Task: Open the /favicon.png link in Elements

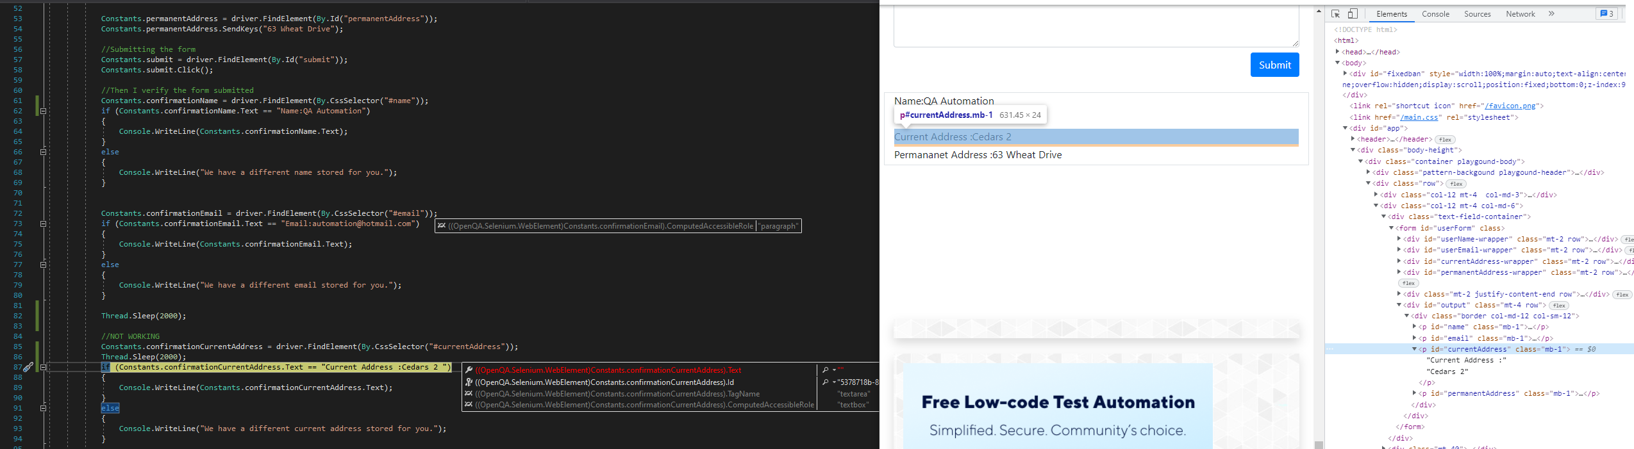Action: click(1511, 106)
